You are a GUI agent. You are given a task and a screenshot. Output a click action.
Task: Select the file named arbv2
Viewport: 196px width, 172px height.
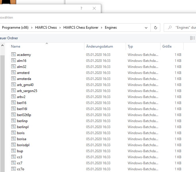point(21,97)
